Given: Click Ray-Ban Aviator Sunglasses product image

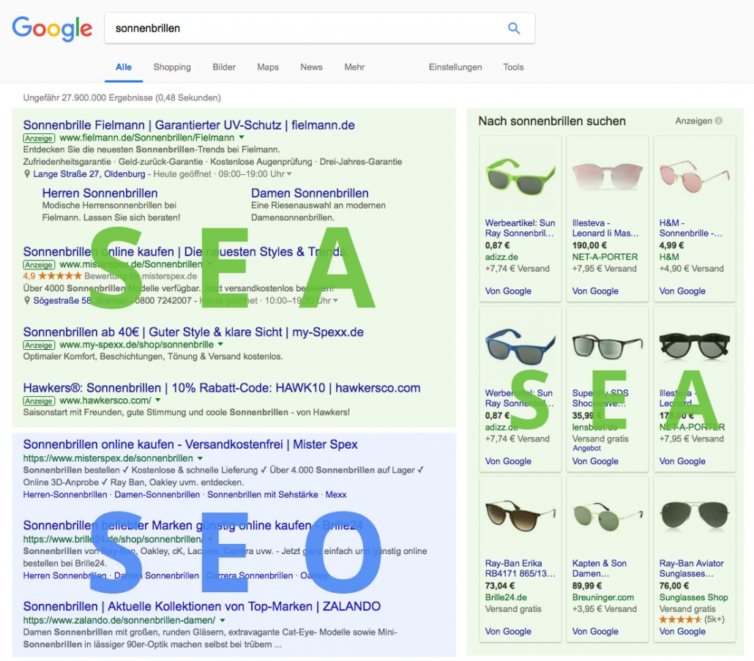Looking at the screenshot, I should pos(695,516).
